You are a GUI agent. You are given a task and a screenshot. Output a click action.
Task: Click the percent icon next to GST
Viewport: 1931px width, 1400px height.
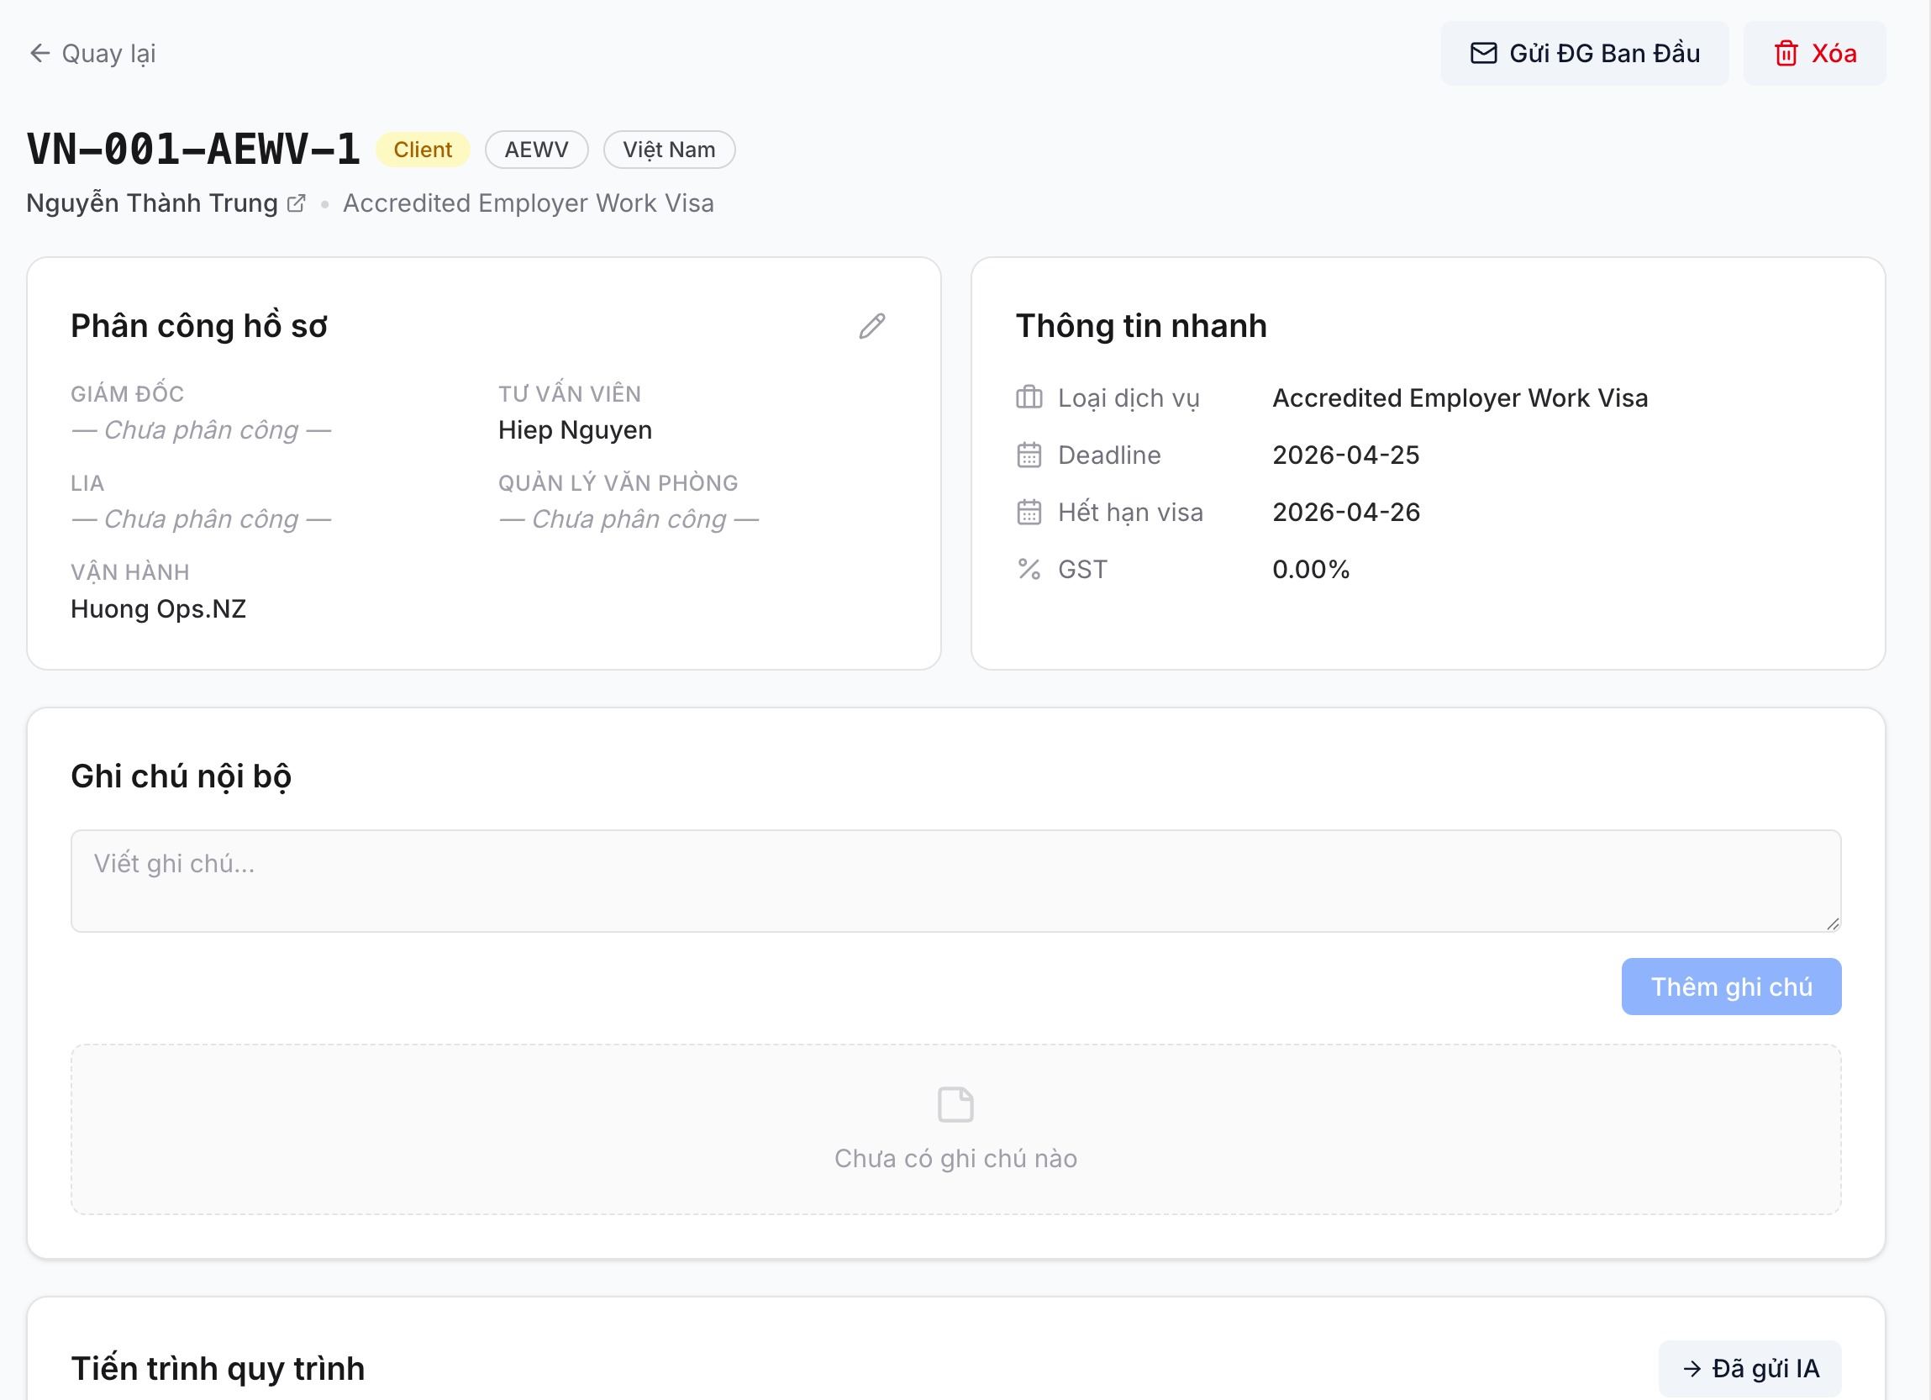coord(1029,569)
